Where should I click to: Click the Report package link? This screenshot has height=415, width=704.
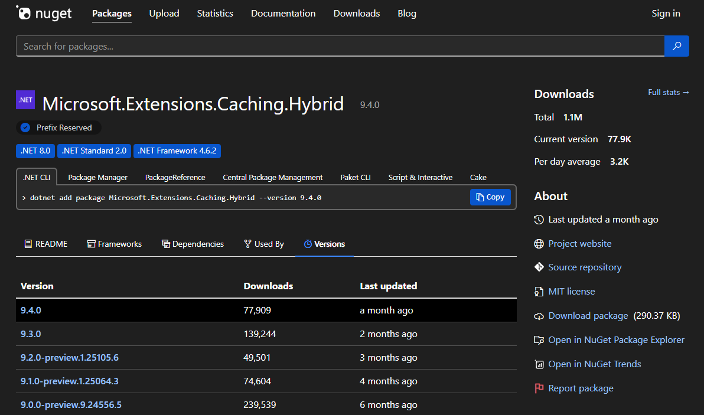coord(581,388)
